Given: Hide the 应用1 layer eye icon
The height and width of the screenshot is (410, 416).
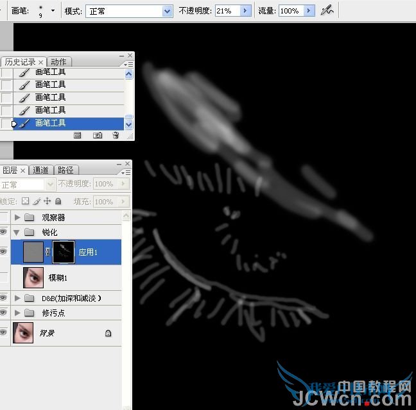Looking at the screenshot, I should [3, 252].
